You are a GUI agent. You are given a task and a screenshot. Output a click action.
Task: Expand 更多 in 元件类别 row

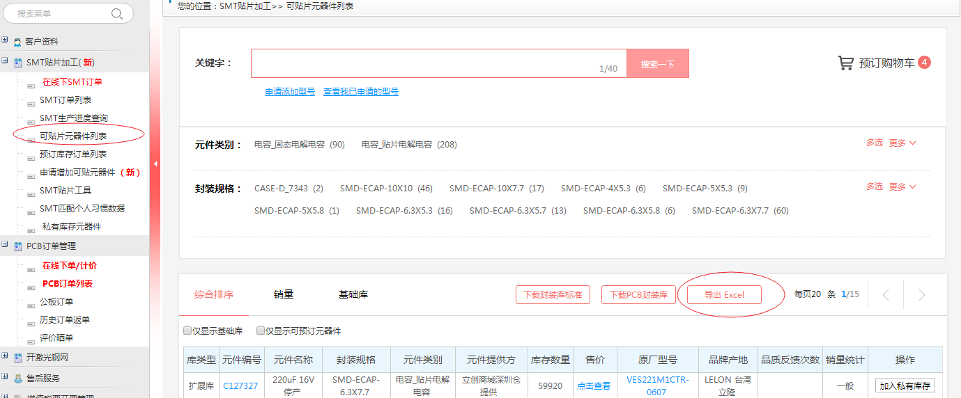(x=902, y=143)
